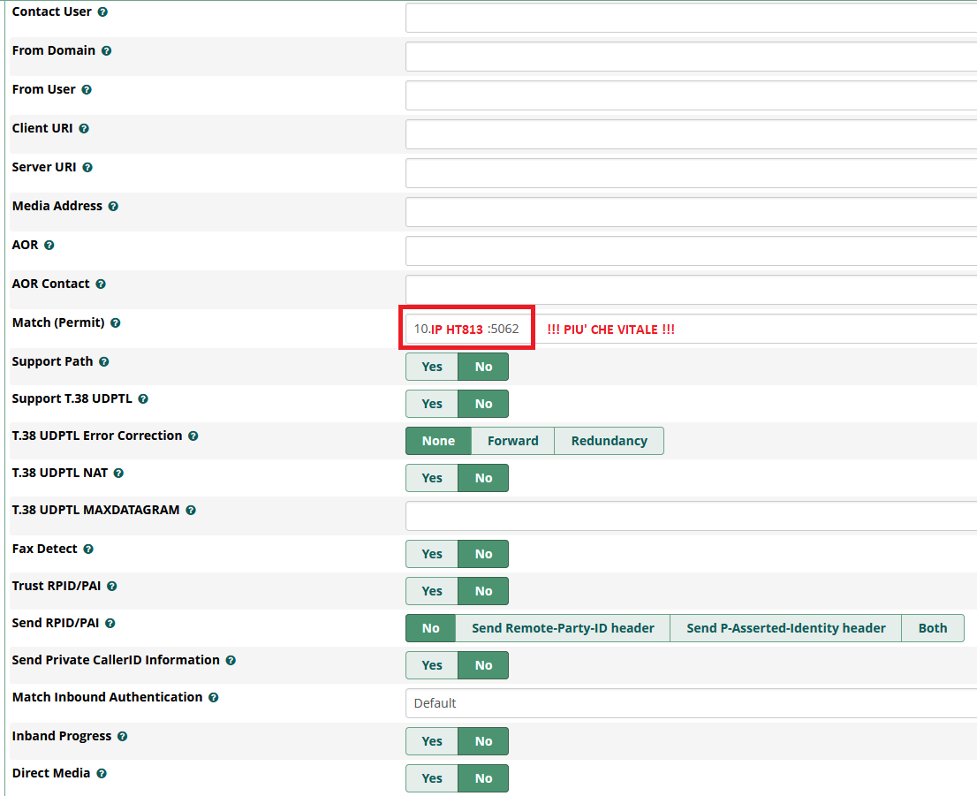This screenshot has height=796, width=977.
Task: Select No for Fax Detect
Action: click(x=483, y=554)
